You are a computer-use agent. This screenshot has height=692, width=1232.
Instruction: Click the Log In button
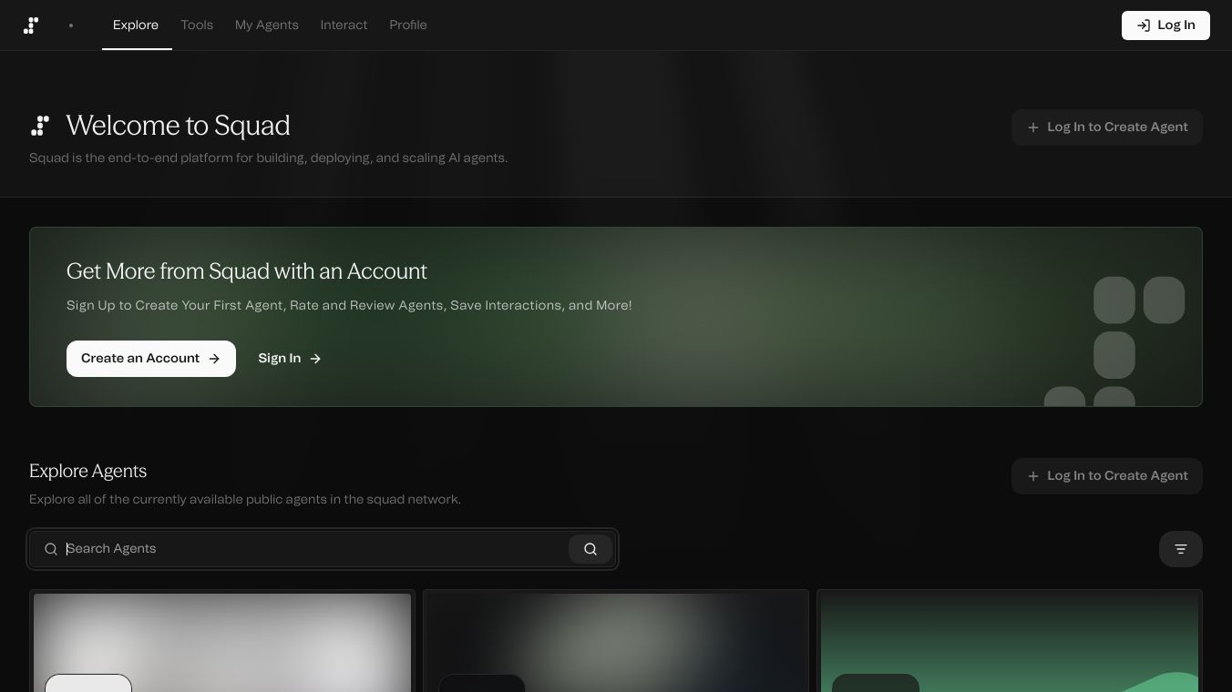tap(1165, 25)
